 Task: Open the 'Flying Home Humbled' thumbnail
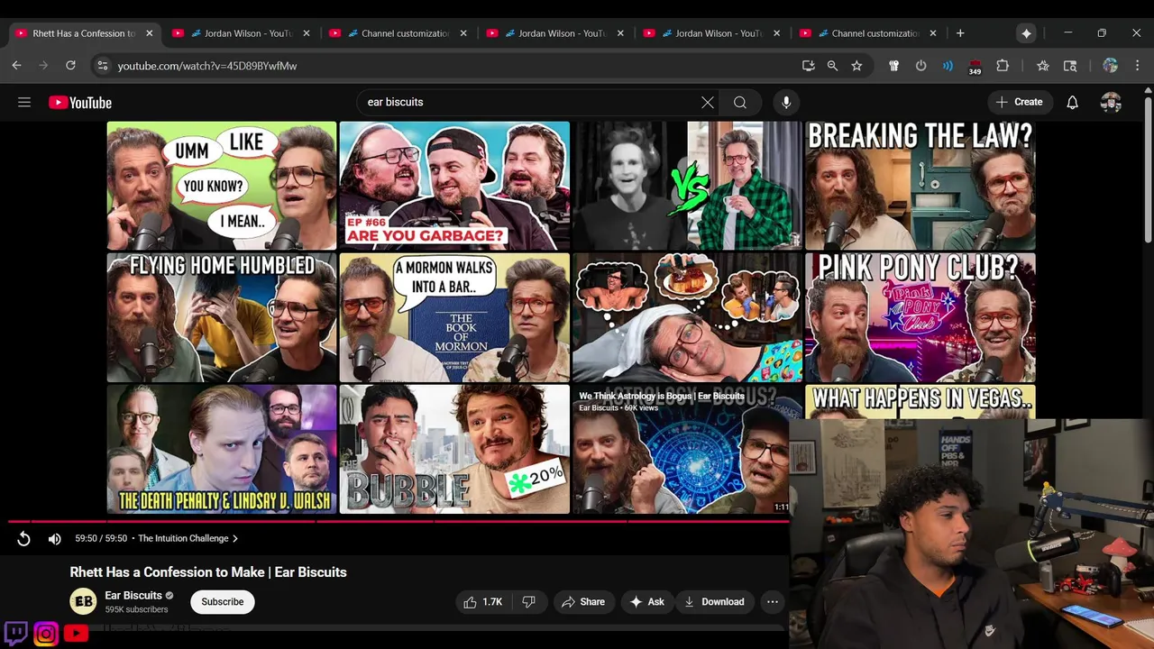[x=222, y=317]
